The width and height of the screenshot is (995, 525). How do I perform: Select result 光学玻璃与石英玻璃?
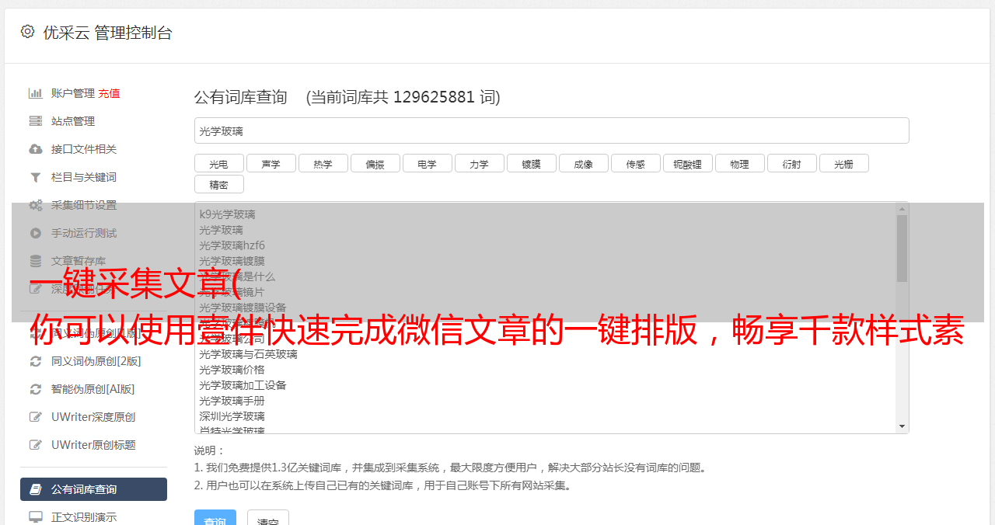click(x=248, y=354)
